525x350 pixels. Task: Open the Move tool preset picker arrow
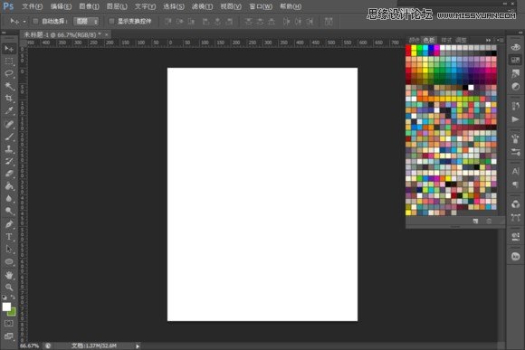point(24,22)
